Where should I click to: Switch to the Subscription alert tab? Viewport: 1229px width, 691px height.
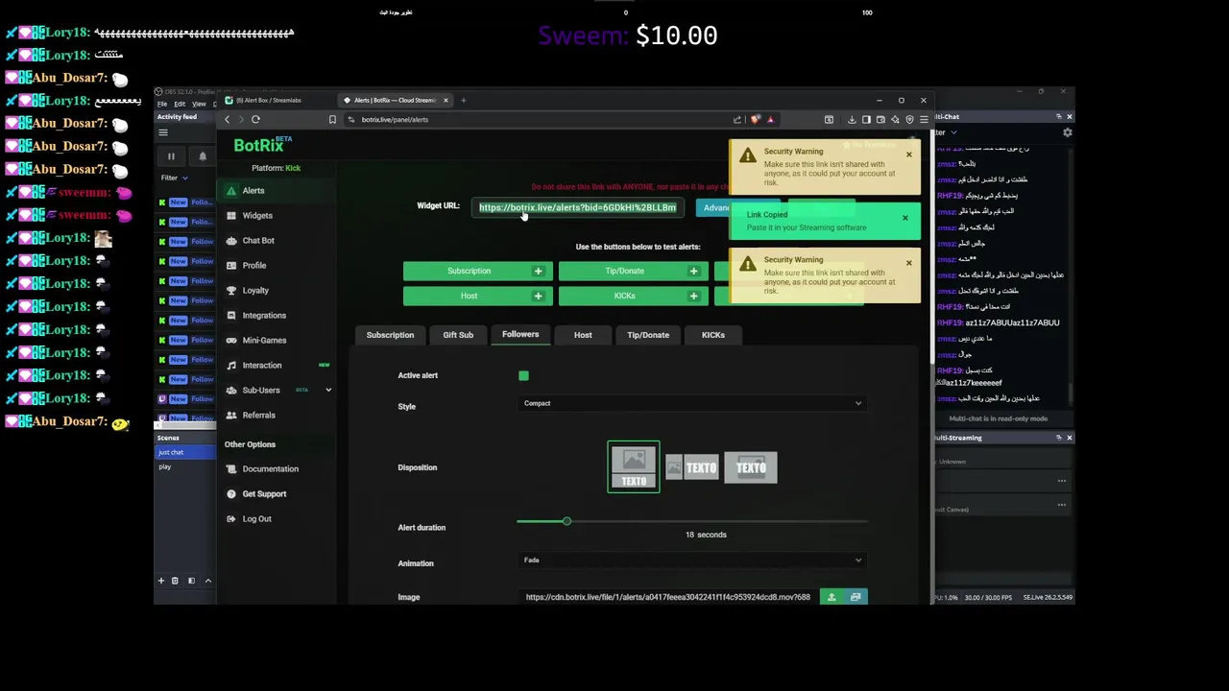tap(390, 335)
